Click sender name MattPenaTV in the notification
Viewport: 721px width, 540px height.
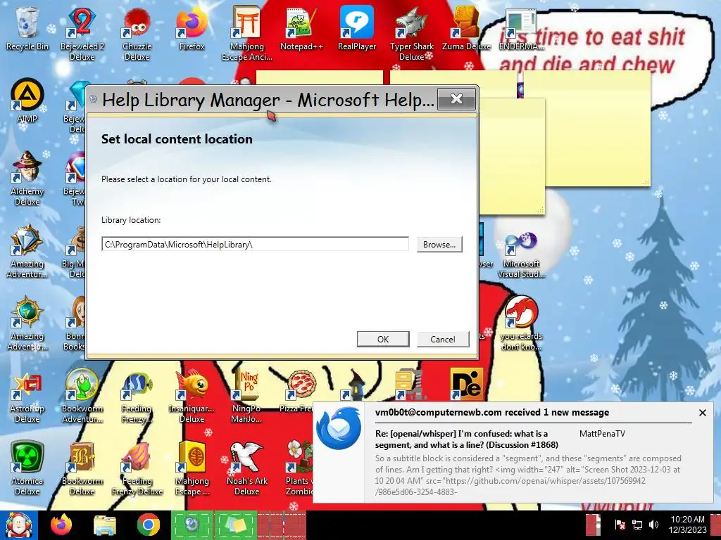click(602, 433)
